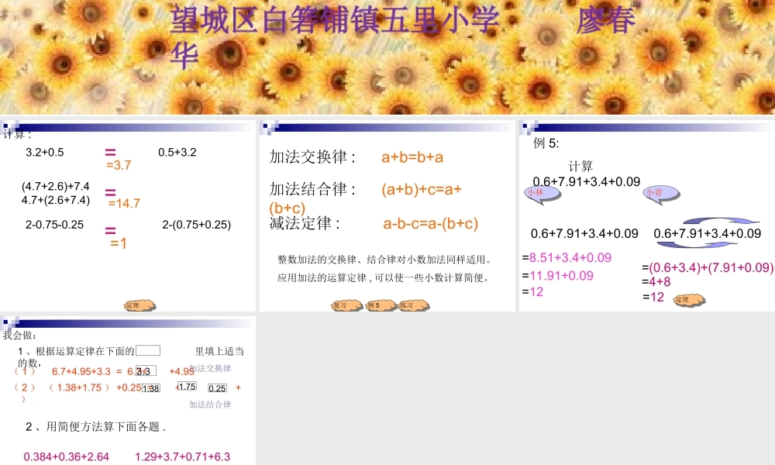
Task: Select the problem 1.29+3.7+0.71+6.3
Action: 182,456
